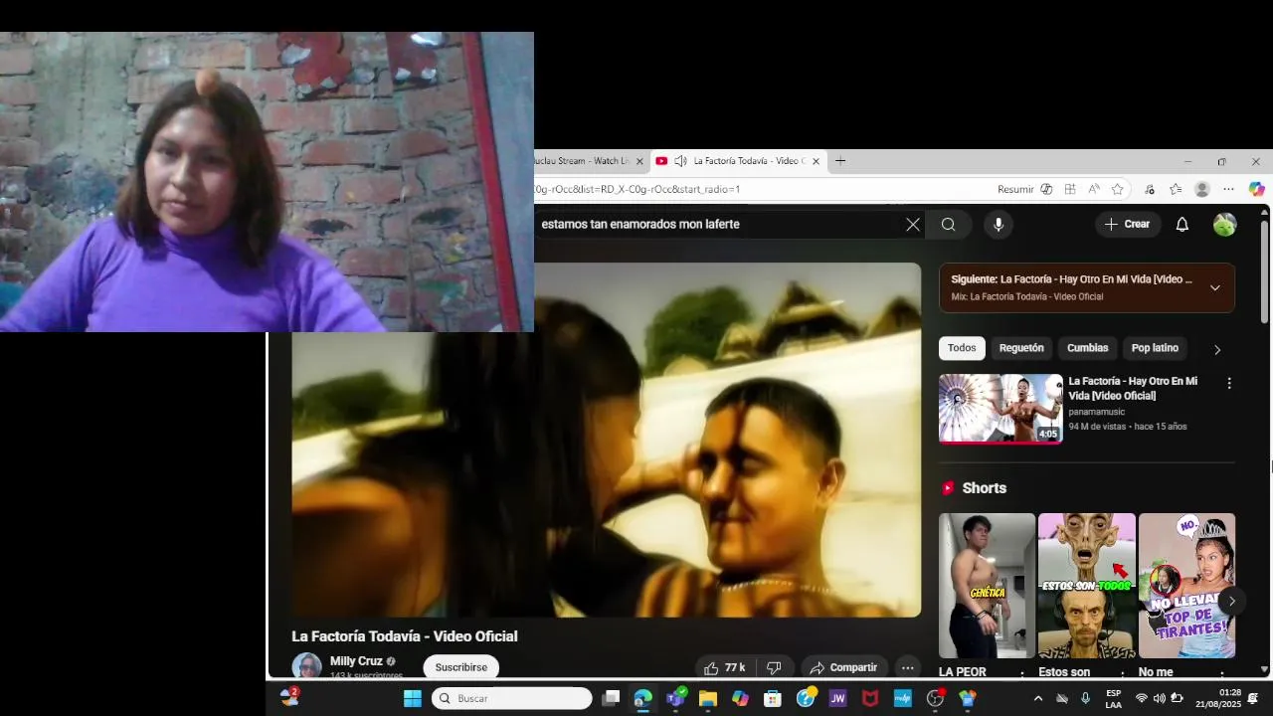Open YouTube notifications bell
Viewport: 1273px width, 716px height.
1182,225
